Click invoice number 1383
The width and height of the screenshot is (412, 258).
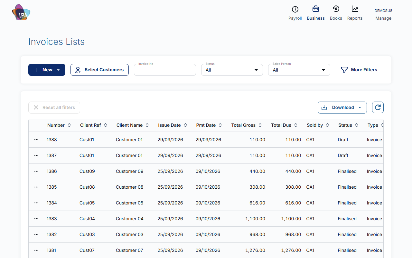pos(51,219)
